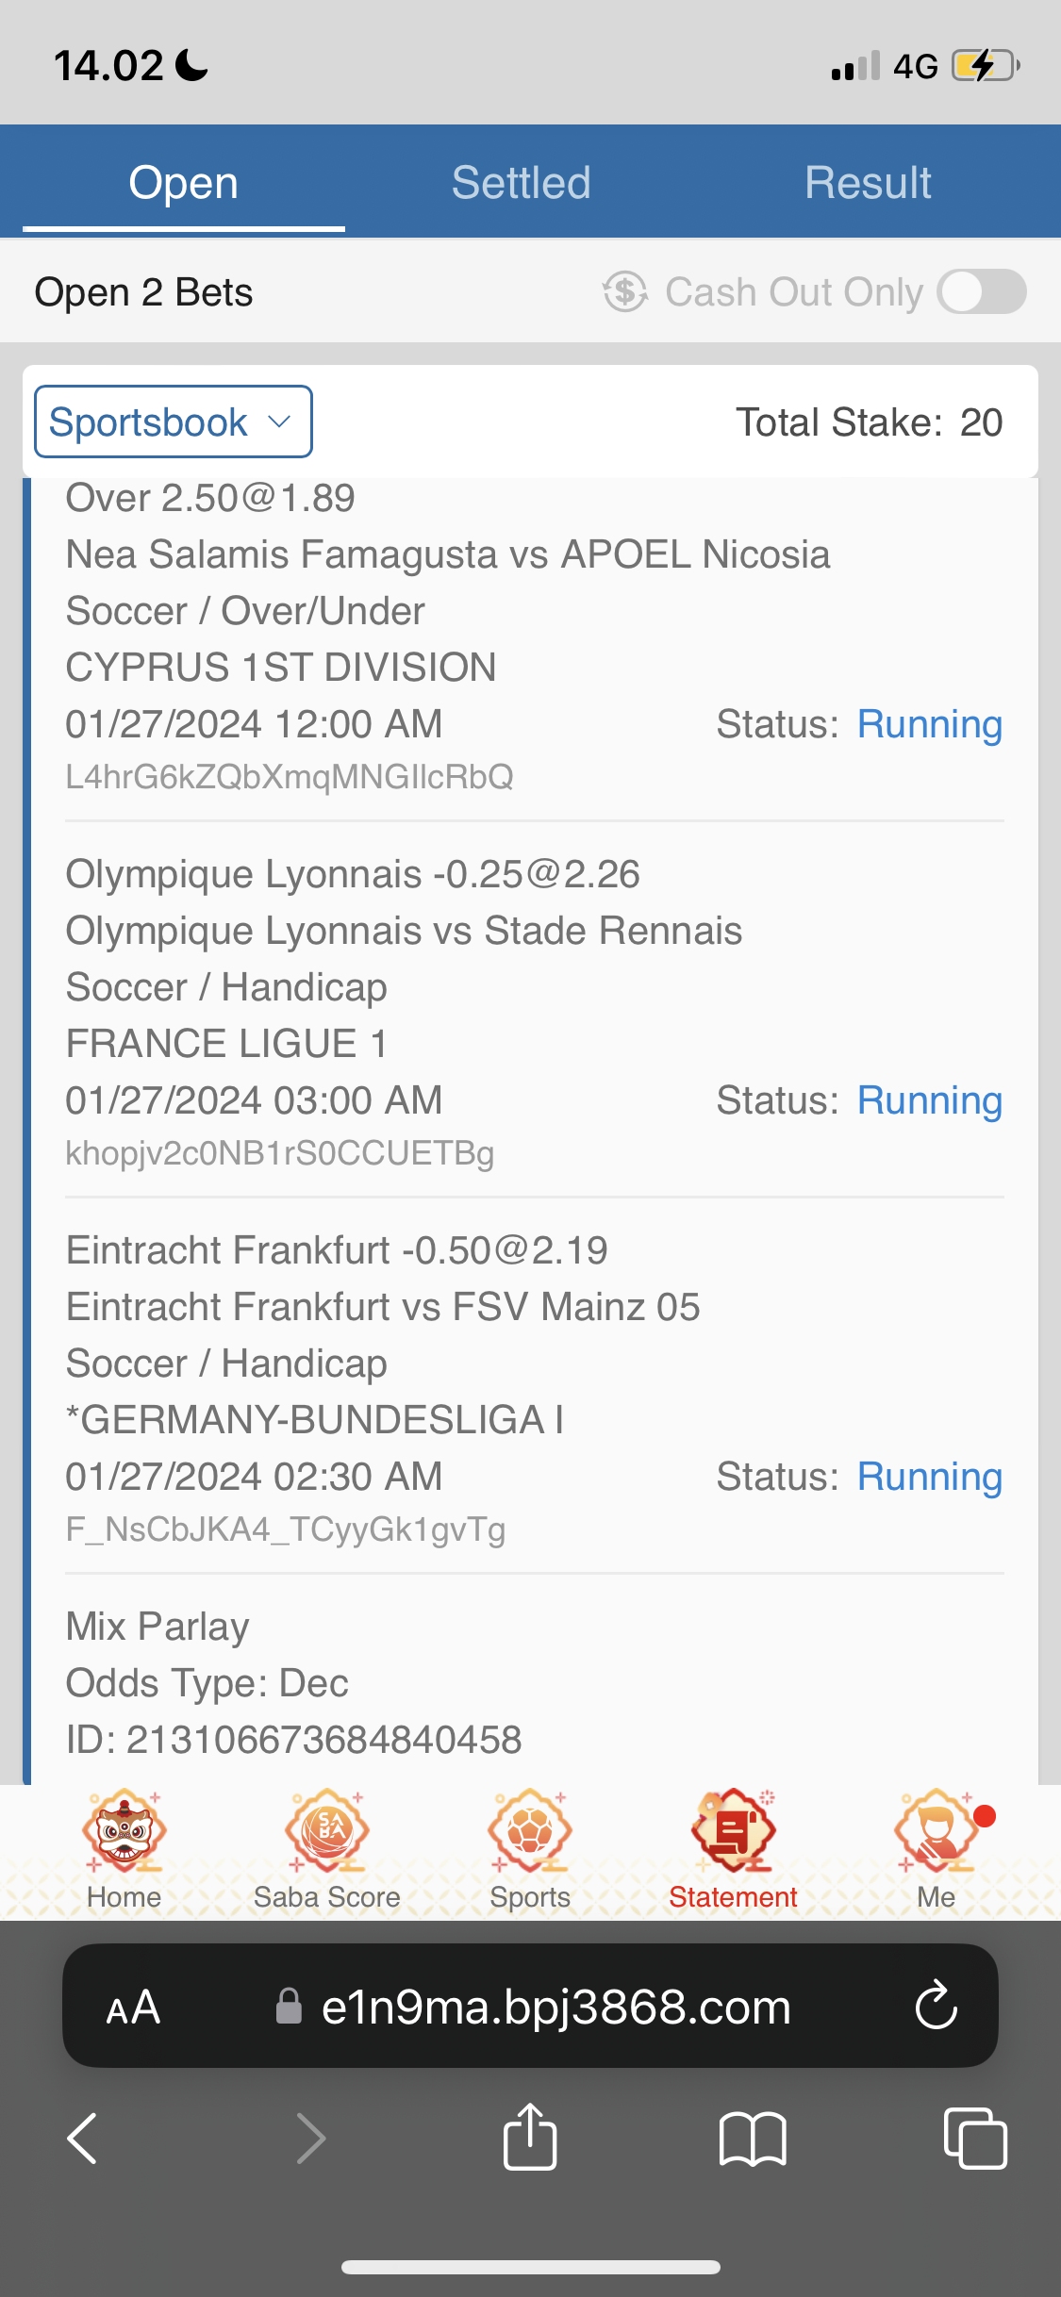Open the Home lion-dance icon
This screenshot has height=2297, width=1061.
[x=124, y=1831]
